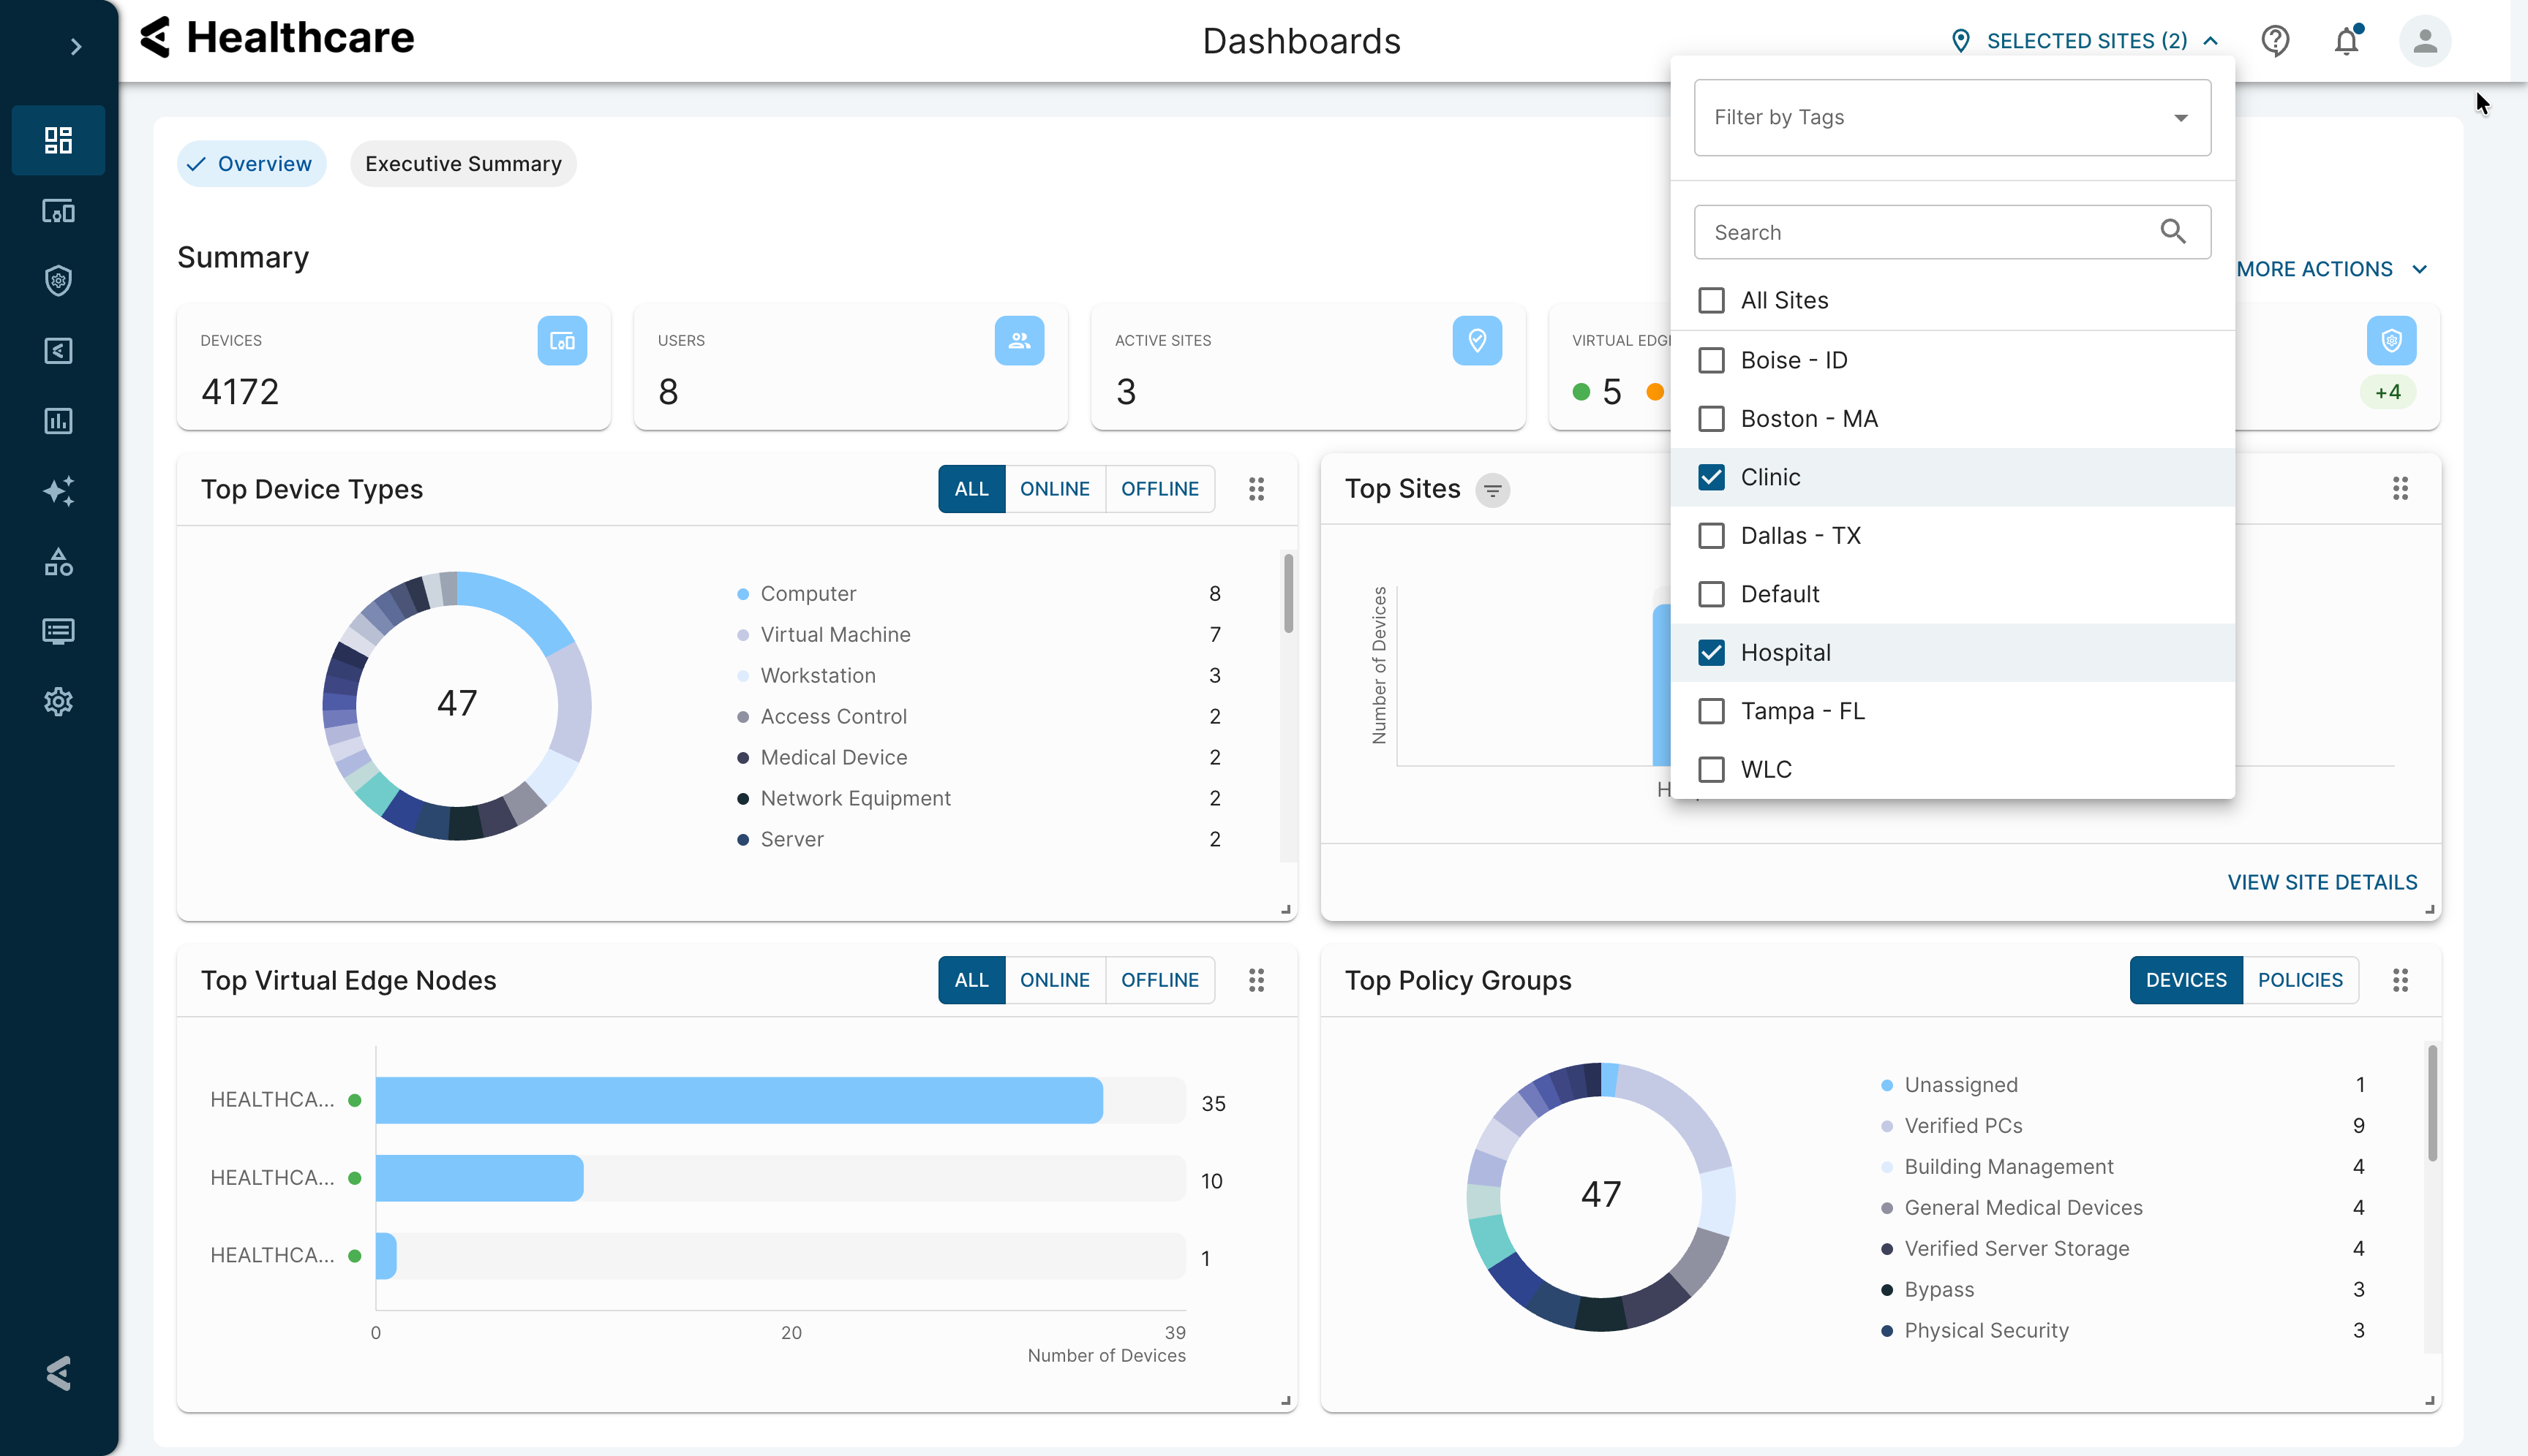Click the Top Sites filter icon
The height and width of the screenshot is (1456, 2528).
pyautogui.click(x=1492, y=490)
